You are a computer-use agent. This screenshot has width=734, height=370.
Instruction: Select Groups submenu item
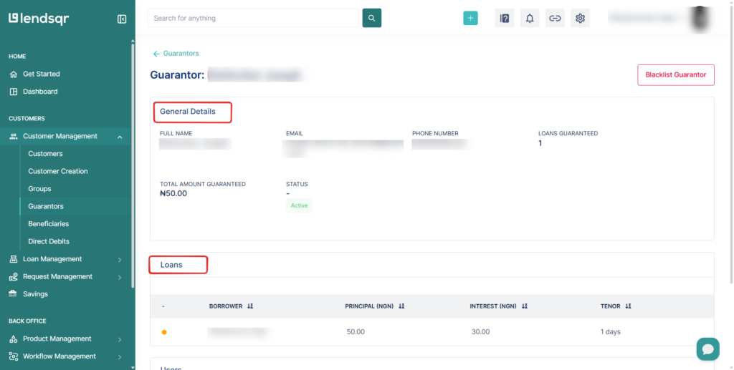40,189
